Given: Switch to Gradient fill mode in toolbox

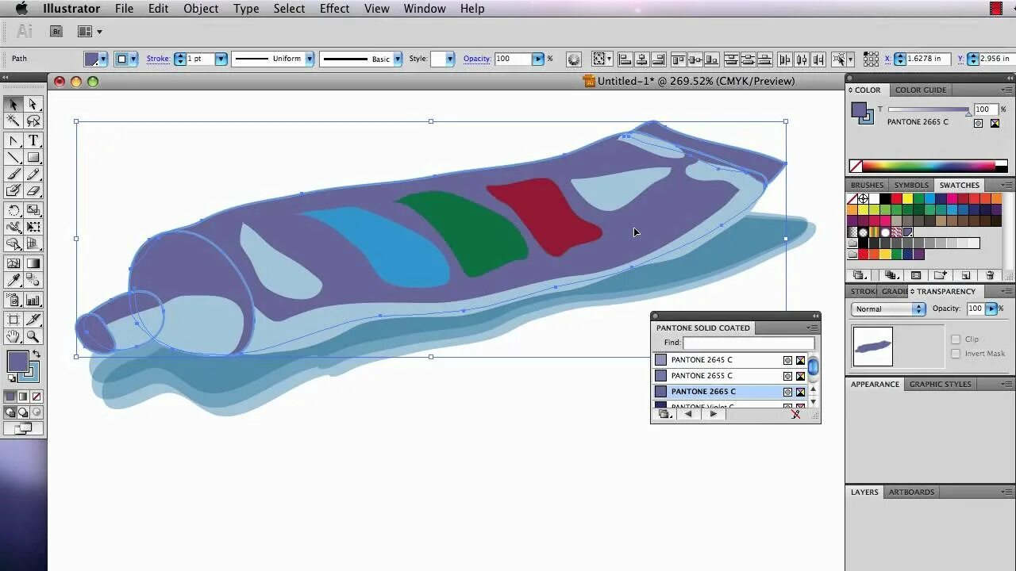Looking at the screenshot, I should click(x=22, y=396).
